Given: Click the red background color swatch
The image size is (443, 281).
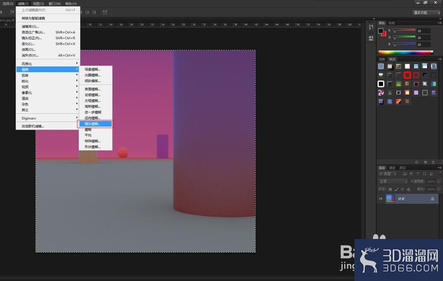Looking at the screenshot, I should coord(384,34).
